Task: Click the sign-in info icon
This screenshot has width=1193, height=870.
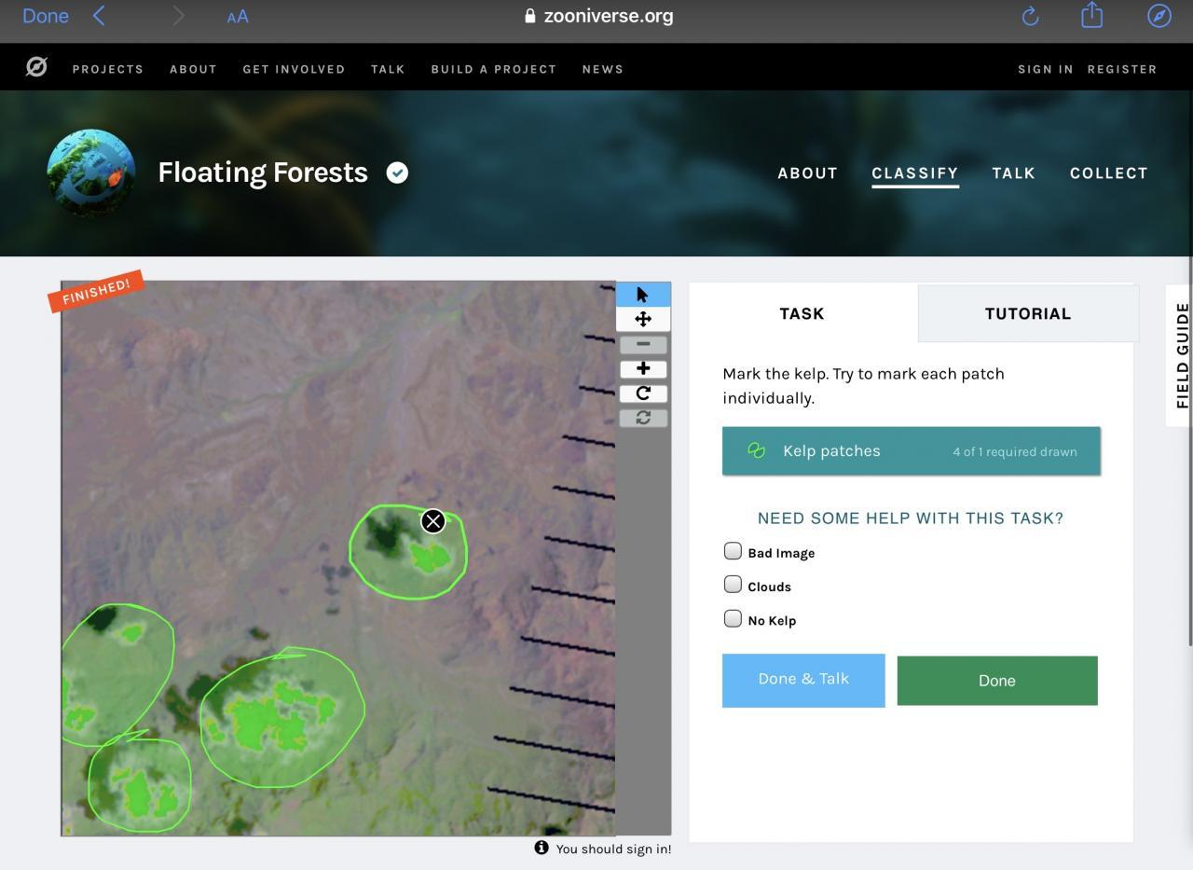Action: [x=542, y=848]
